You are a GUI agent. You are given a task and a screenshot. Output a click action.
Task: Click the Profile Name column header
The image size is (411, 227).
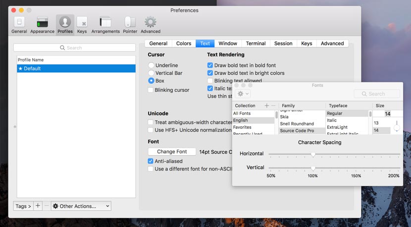coord(76,60)
